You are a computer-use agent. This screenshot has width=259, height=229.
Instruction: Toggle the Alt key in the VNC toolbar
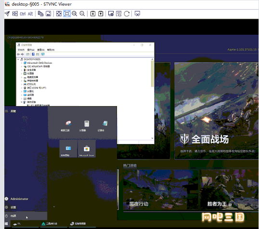30,13
